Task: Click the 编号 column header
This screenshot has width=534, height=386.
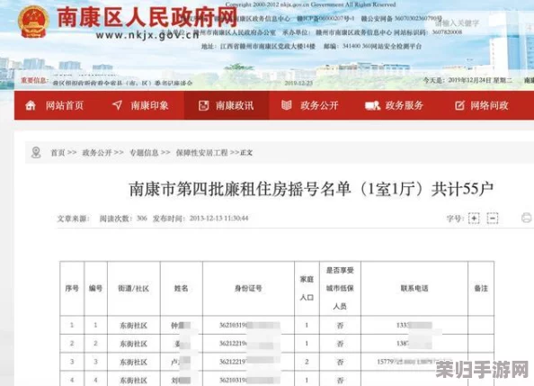Action: click(95, 289)
